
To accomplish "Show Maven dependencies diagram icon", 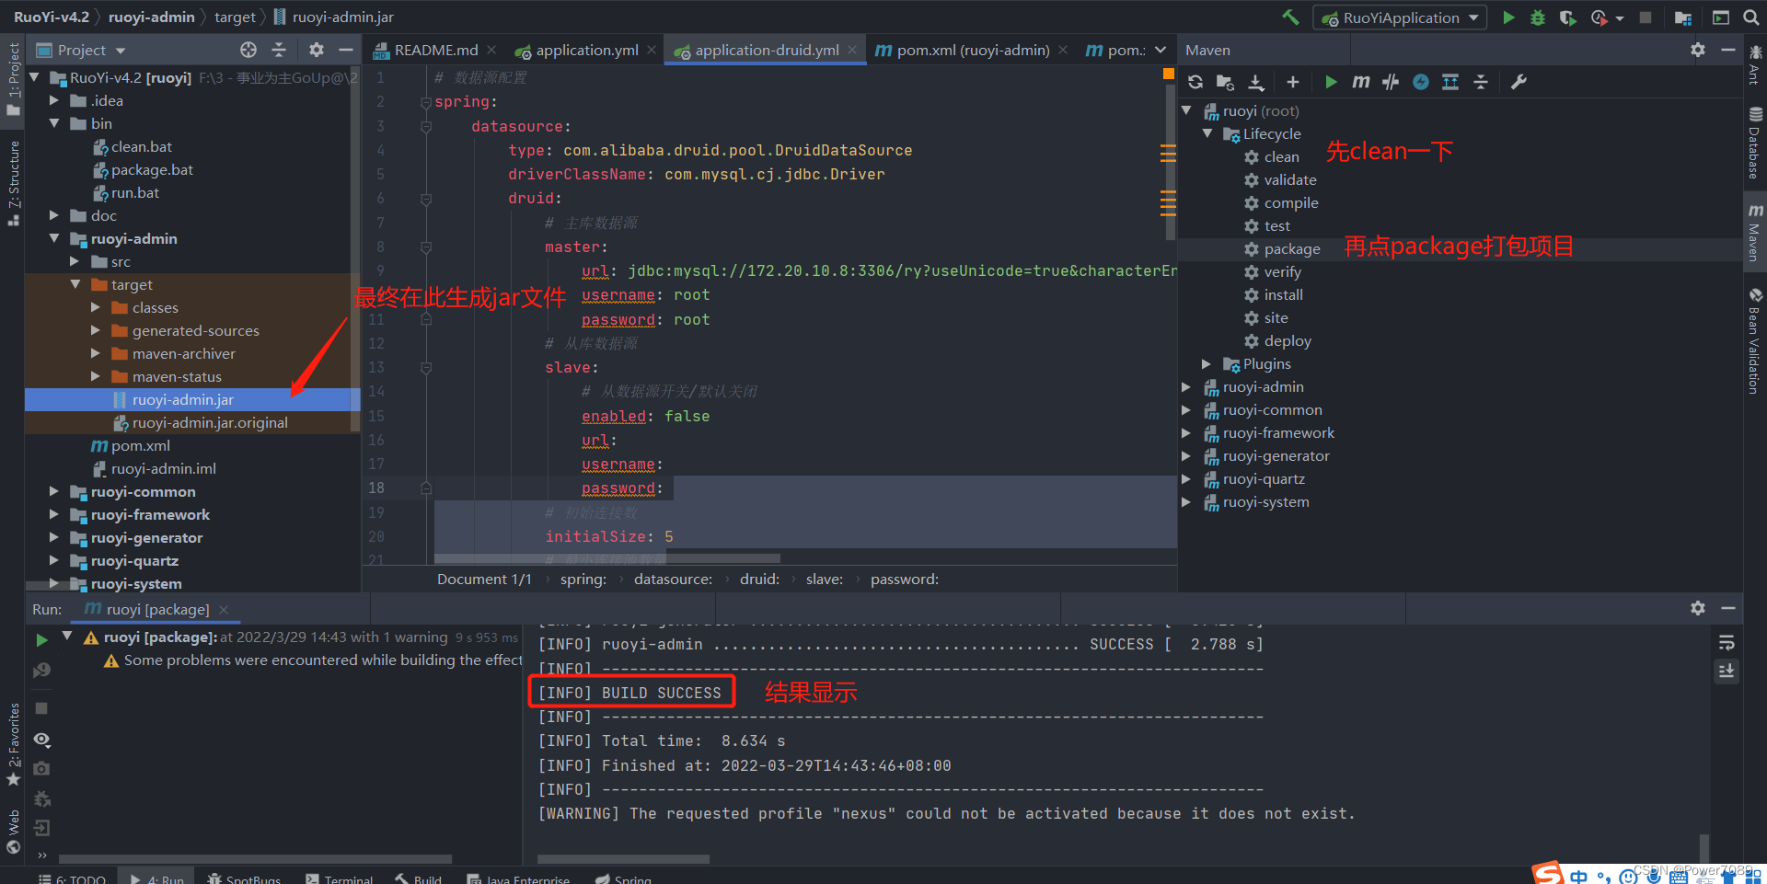I will 1450,82.
